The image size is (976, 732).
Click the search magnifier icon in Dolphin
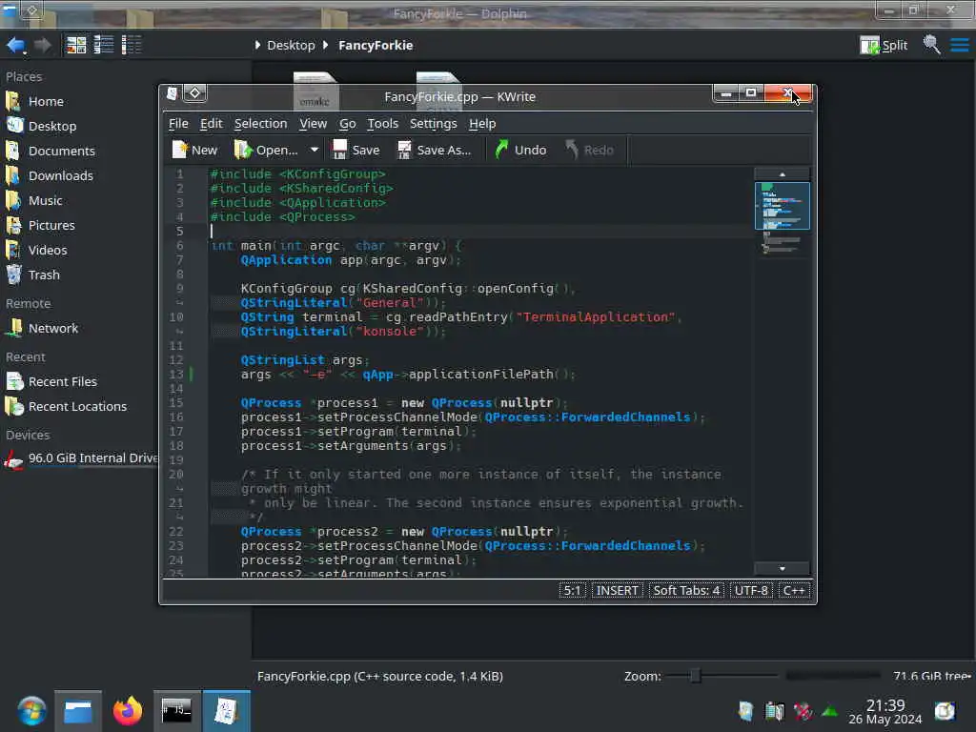coord(931,45)
